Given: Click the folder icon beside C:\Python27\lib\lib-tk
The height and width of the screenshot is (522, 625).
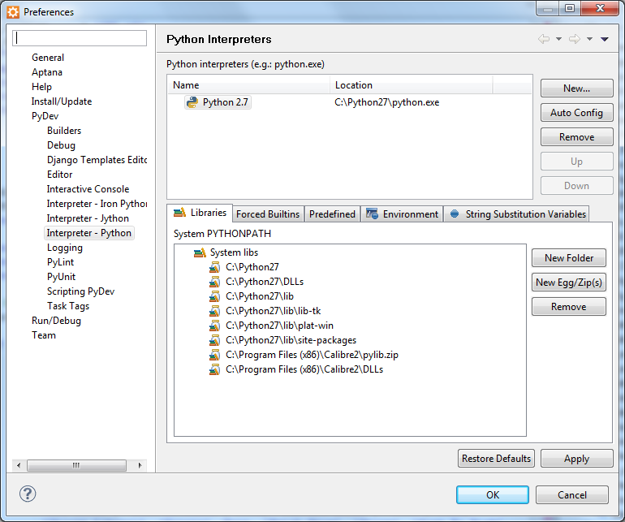Looking at the screenshot, I should point(214,311).
